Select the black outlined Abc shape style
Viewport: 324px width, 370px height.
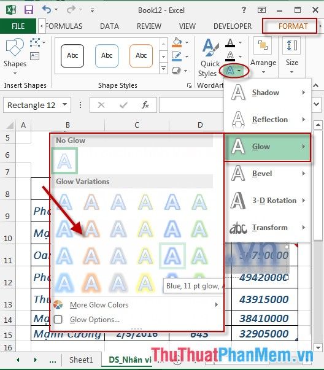click(x=72, y=56)
